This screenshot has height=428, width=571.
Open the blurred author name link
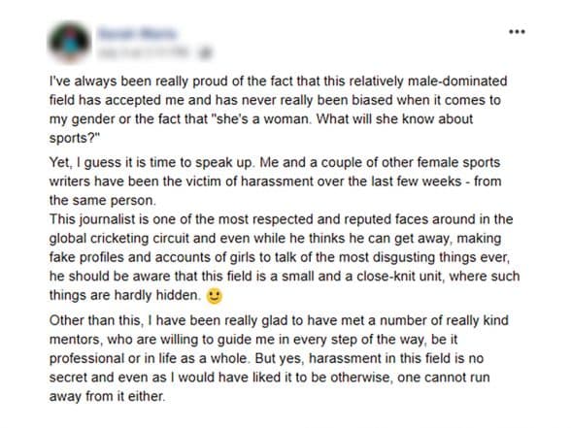(137, 33)
